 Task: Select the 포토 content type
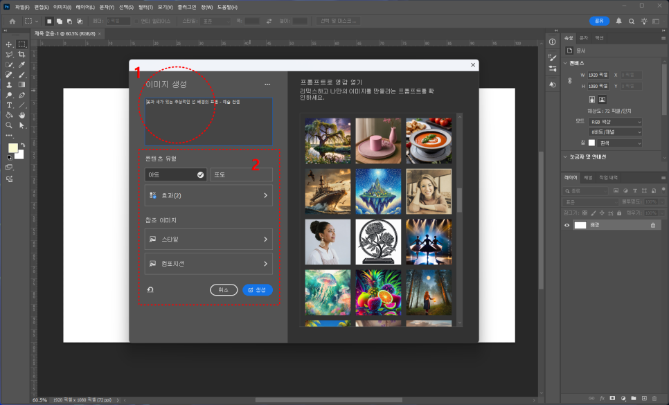[x=241, y=174]
